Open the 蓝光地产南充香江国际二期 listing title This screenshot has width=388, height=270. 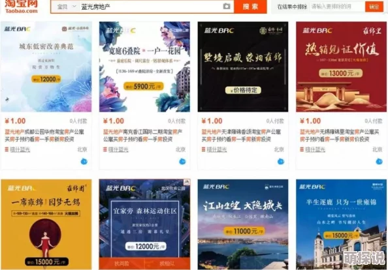click(x=143, y=136)
